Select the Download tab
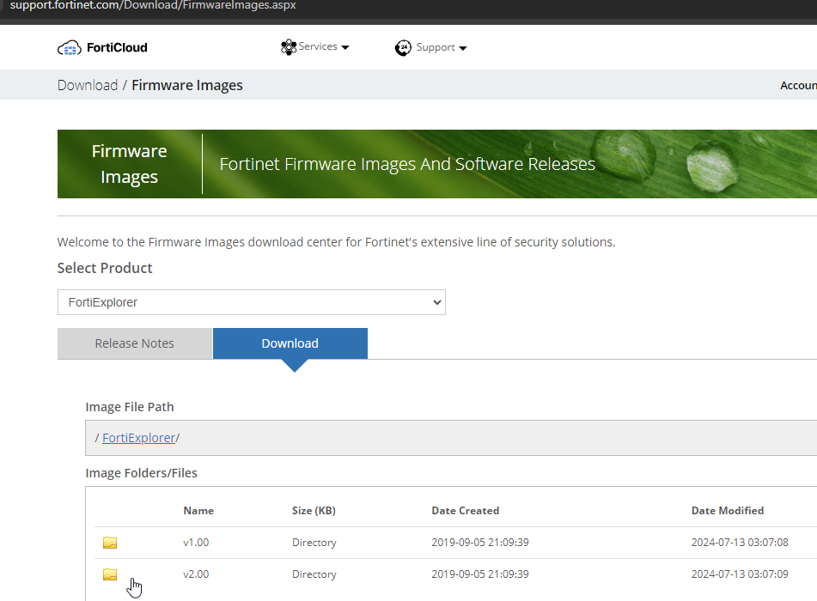 click(290, 343)
